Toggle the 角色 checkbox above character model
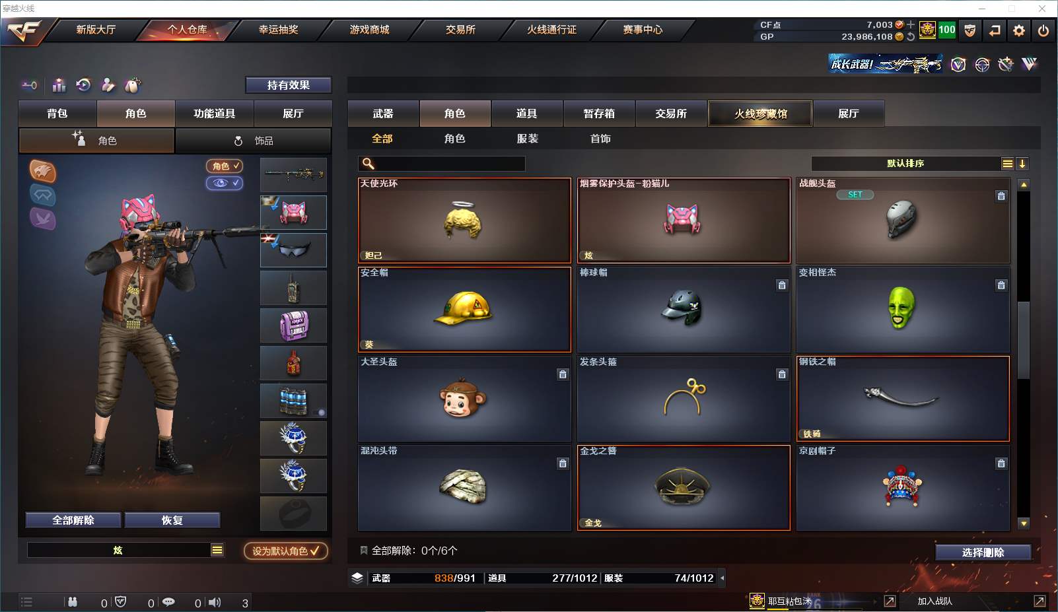Viewport: 1058px width, 612px height. point(225,166)
